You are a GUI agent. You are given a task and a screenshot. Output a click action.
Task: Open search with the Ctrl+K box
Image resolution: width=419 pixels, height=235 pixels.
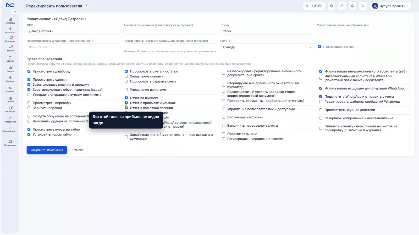[314, 6]
